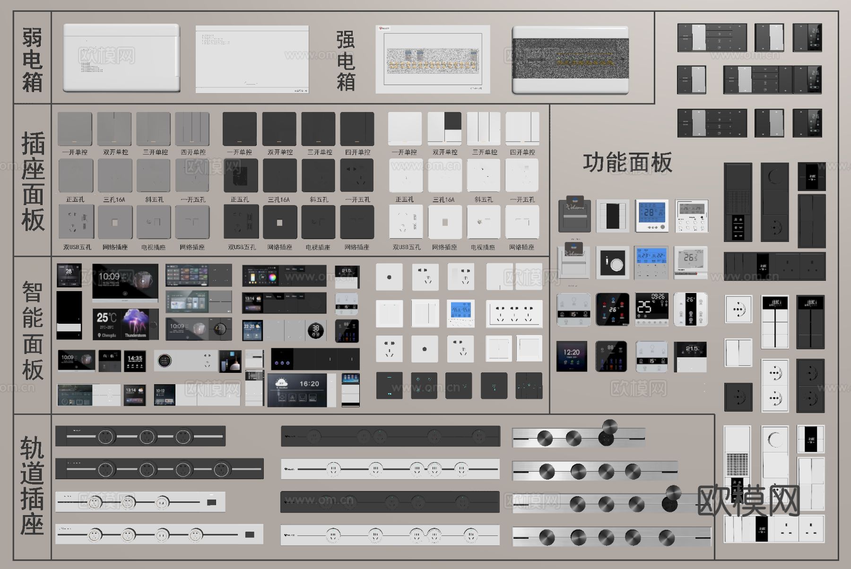Select the 25°C Chengdu weather panel
The height and width of the screenshot is (569, 851).
click(107, 324)
